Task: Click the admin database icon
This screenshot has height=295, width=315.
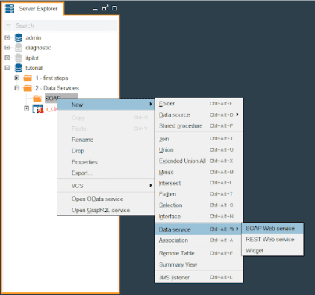Action: coord(19,37)
